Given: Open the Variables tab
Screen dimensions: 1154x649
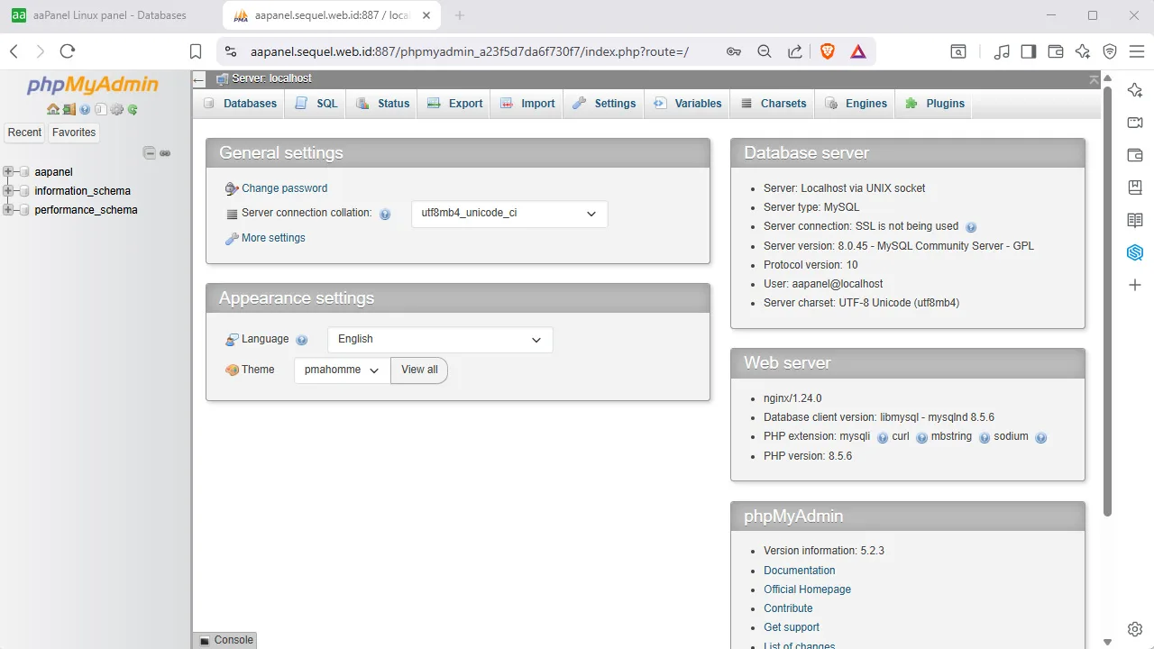Looking at the screenshot, I should pos(688,104).
